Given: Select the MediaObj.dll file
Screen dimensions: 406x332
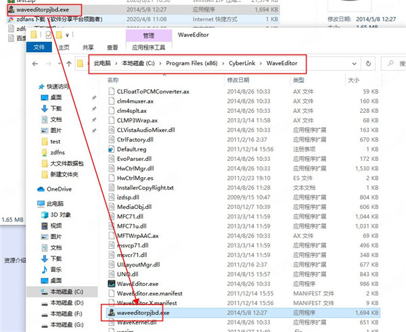Looking at the screenshot, I should pyautogui.click(x=134, y=207).
